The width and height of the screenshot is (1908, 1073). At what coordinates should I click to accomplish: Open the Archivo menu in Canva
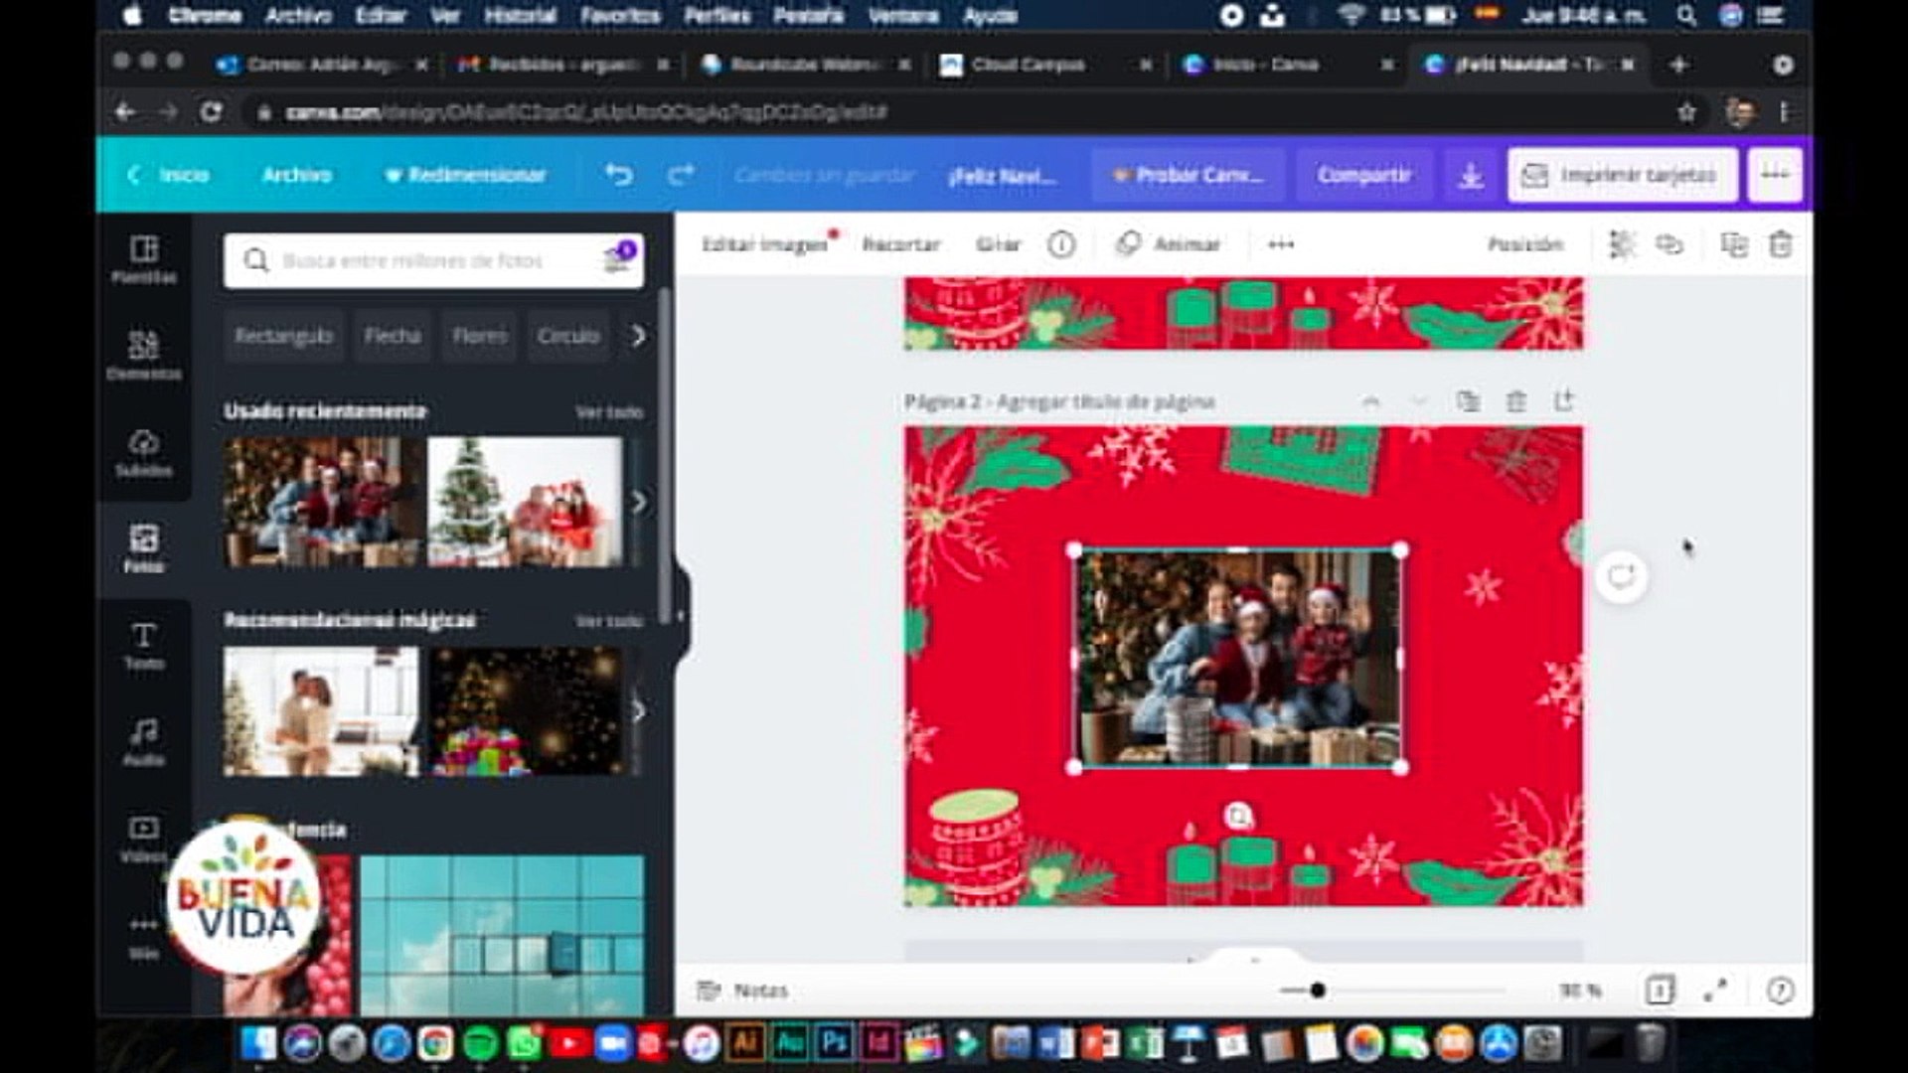296,175
